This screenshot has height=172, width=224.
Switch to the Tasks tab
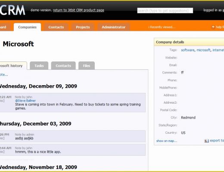(39, 66)
